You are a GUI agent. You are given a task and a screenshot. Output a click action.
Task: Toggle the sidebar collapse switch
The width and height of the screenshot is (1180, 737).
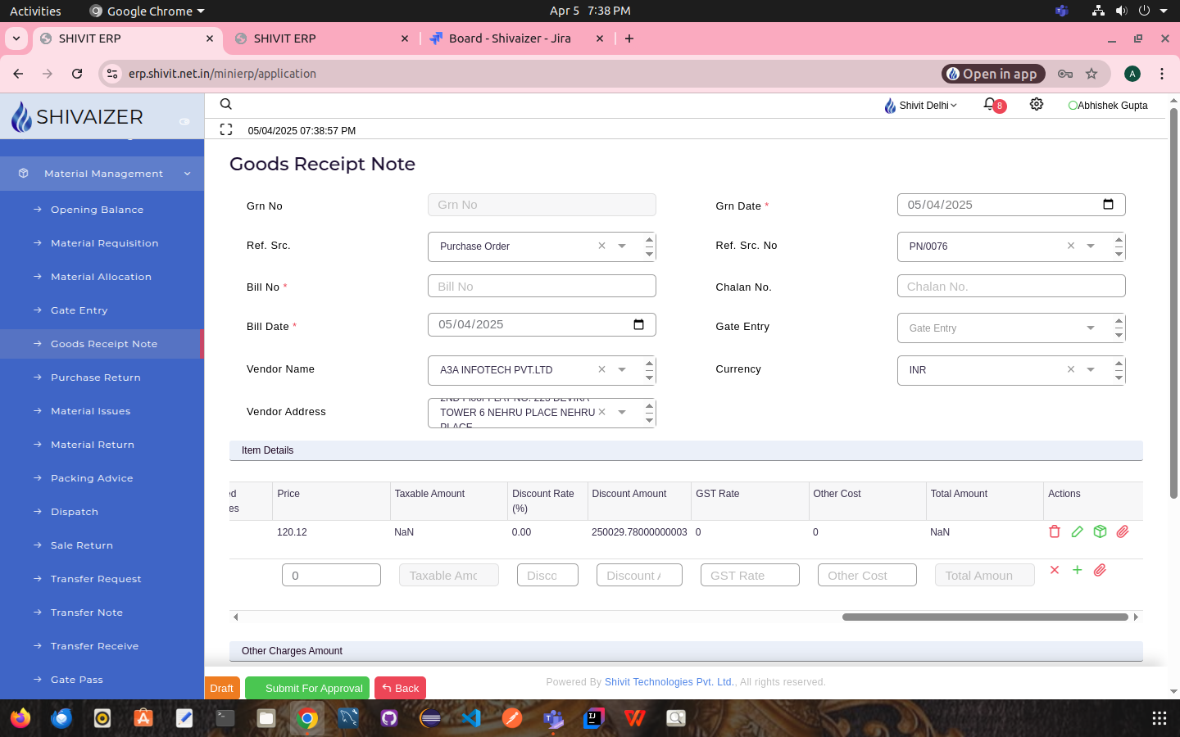[x=184, y=121]
